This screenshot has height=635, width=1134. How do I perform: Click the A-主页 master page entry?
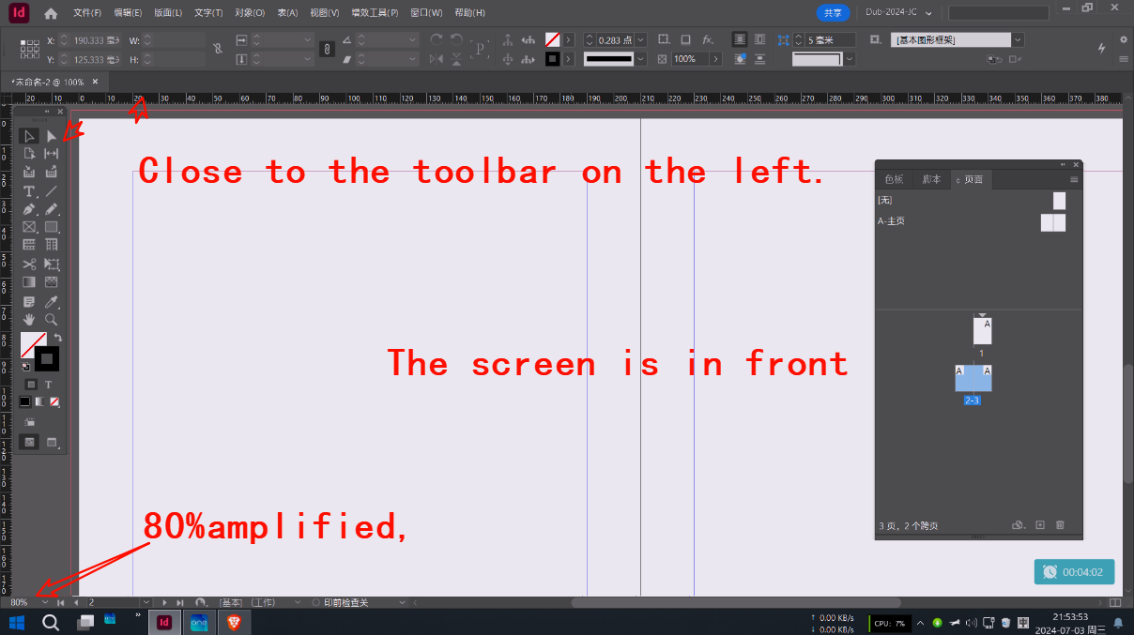pyautogui.click(x=893, y=220)
